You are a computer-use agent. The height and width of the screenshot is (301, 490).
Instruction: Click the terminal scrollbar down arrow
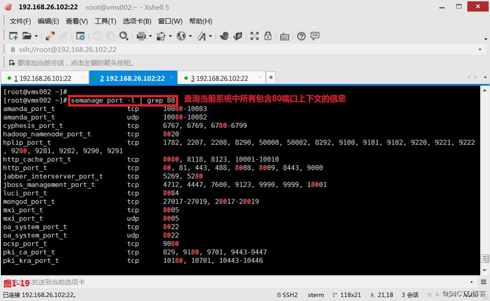485,270
